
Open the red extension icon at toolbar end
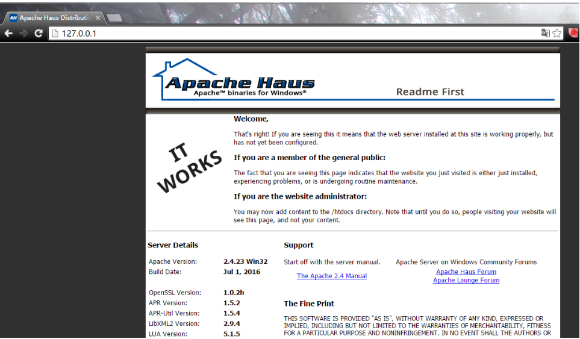click(574, 33)
